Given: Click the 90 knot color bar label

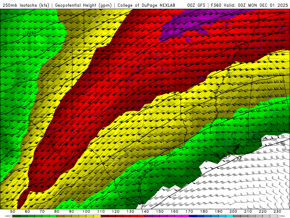Looking at the screenshot, I should point(71,211).
